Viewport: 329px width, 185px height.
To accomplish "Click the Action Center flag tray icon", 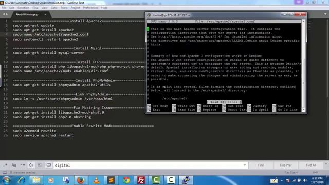I will click(288, 180).
